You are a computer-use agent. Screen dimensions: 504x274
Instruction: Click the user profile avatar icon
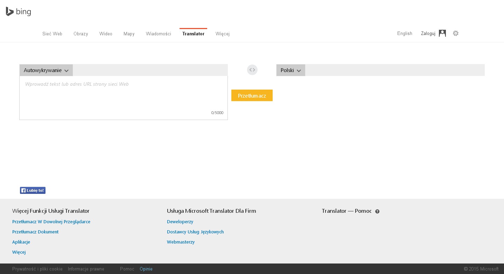442,33
